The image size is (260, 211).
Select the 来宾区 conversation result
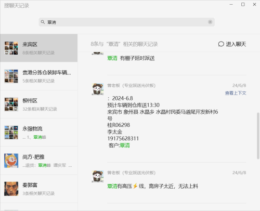coord(39,48)
